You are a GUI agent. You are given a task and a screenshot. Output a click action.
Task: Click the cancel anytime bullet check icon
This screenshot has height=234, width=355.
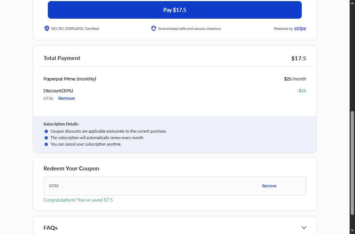(x=46, y=144)
